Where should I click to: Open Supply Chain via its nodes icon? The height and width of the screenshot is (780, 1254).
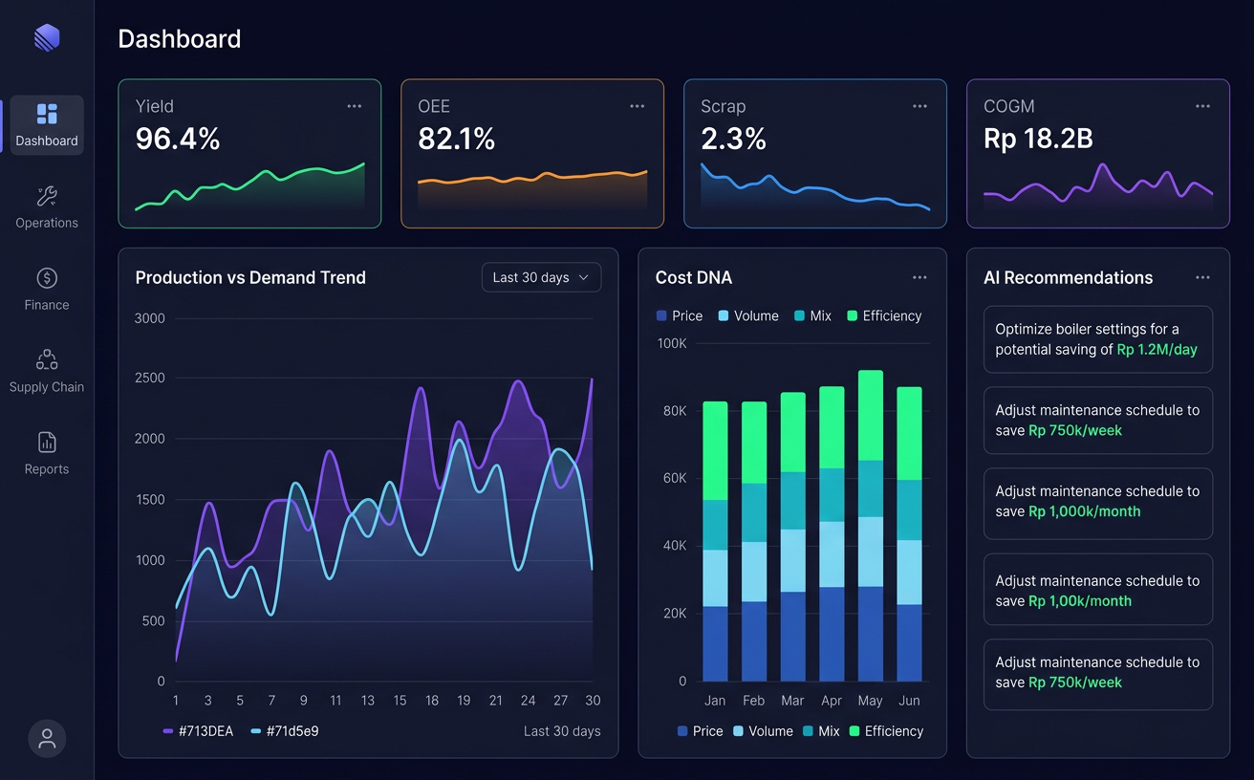point(47,360)
